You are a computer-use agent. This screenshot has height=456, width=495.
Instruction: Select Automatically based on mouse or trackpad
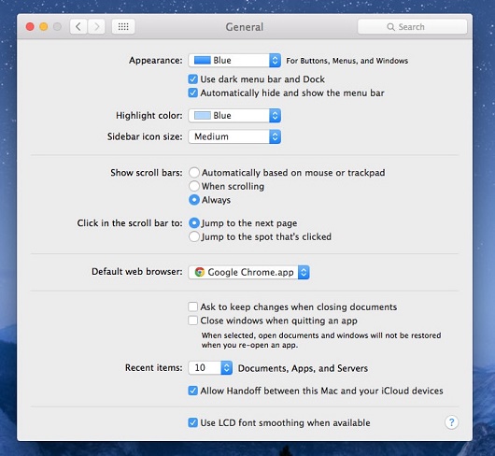coord(194,173)
